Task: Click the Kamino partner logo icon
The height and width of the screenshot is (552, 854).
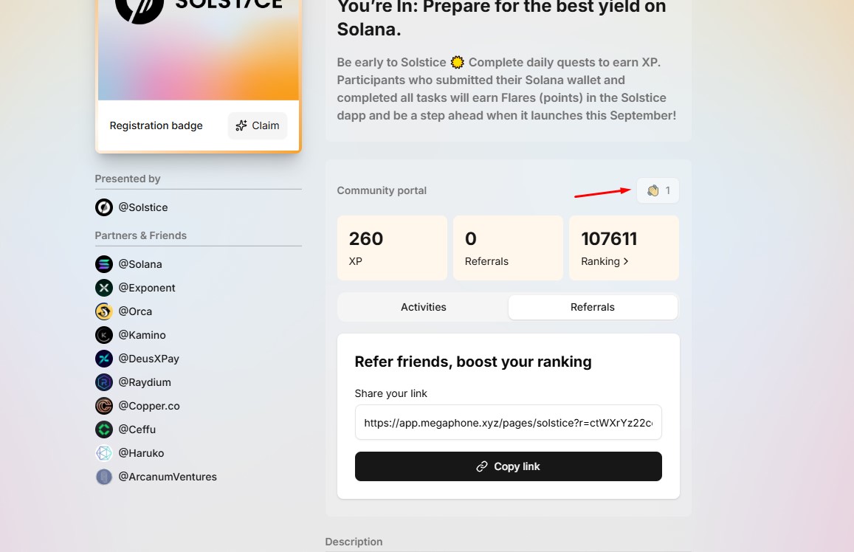Action: click(104, 335)
